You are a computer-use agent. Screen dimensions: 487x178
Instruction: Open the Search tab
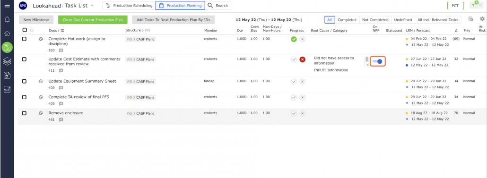pyautogui.click(x=218, y=5)
